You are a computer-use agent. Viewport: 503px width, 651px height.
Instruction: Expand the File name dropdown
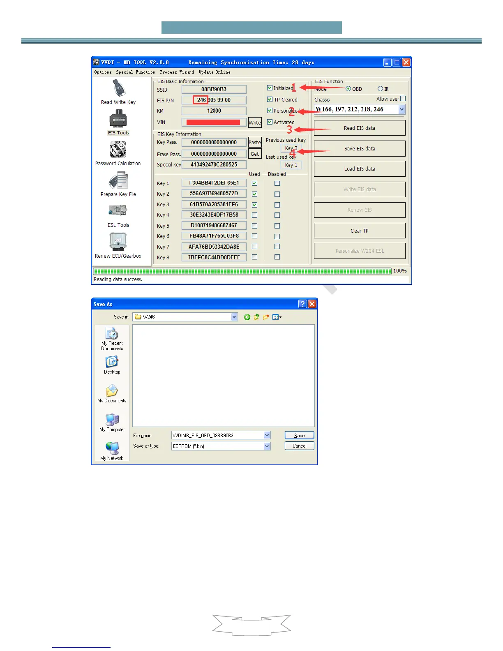pyautogui.click(x=267, y=435)
